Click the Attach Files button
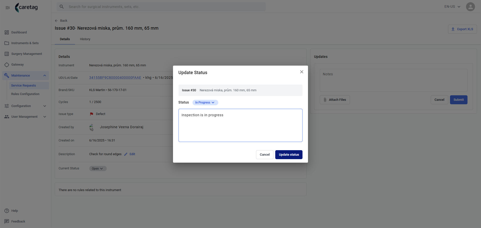 pos(335,100)
